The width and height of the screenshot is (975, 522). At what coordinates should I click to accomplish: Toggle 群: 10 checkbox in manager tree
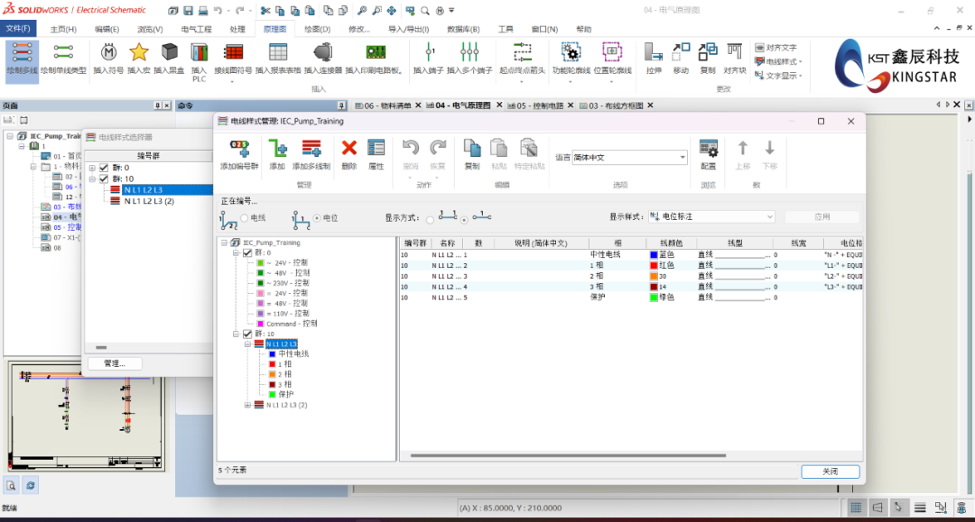coord(247,334)
